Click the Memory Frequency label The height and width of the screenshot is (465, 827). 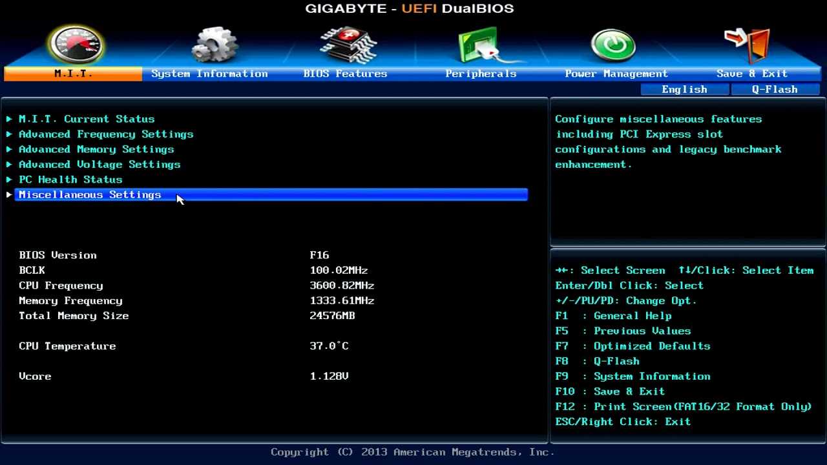(x=70, y=301)
